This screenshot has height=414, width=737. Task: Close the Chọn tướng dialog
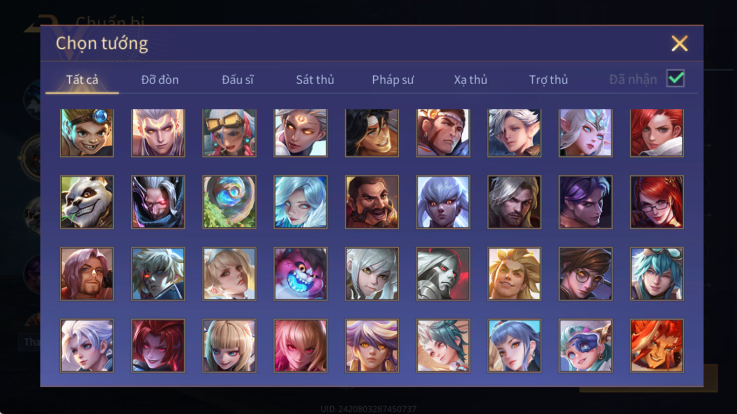(x=679, y=43)
